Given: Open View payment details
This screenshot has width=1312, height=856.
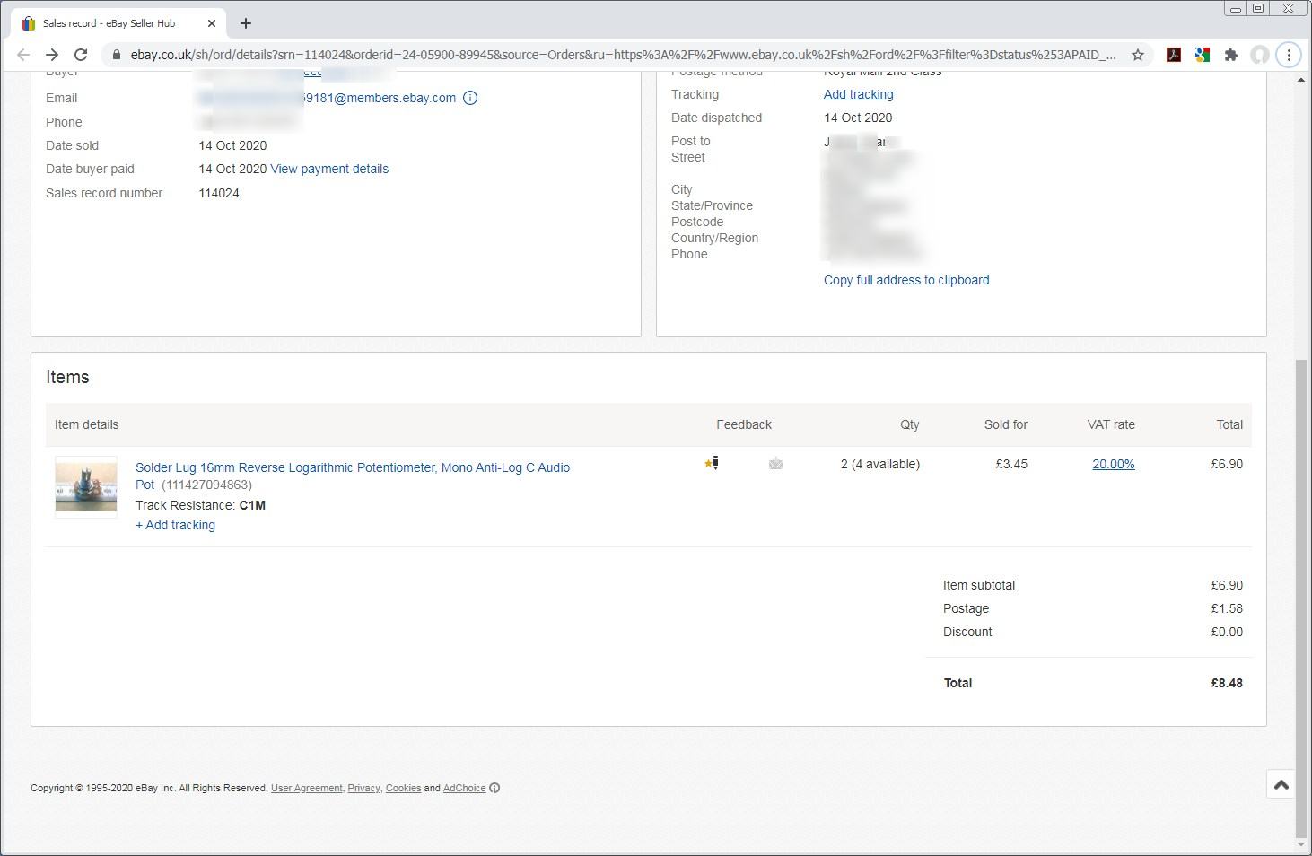Looking at the screenshot, I should [x=329, y=169].
